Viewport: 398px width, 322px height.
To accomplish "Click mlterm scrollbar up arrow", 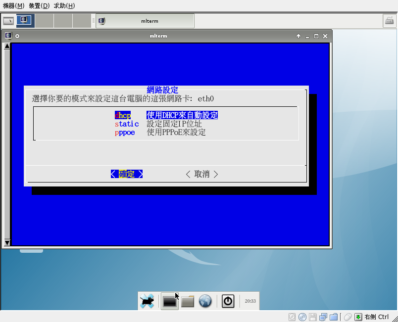I will click(7, 46).
